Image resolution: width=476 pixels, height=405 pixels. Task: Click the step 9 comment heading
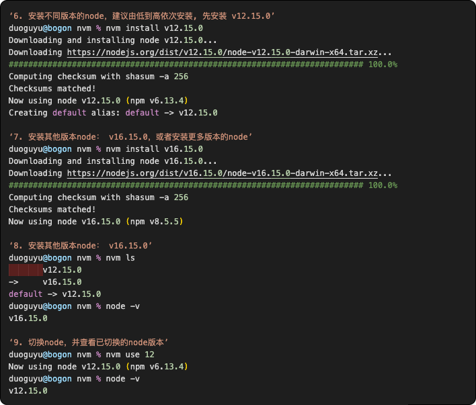tap(88, 343)
